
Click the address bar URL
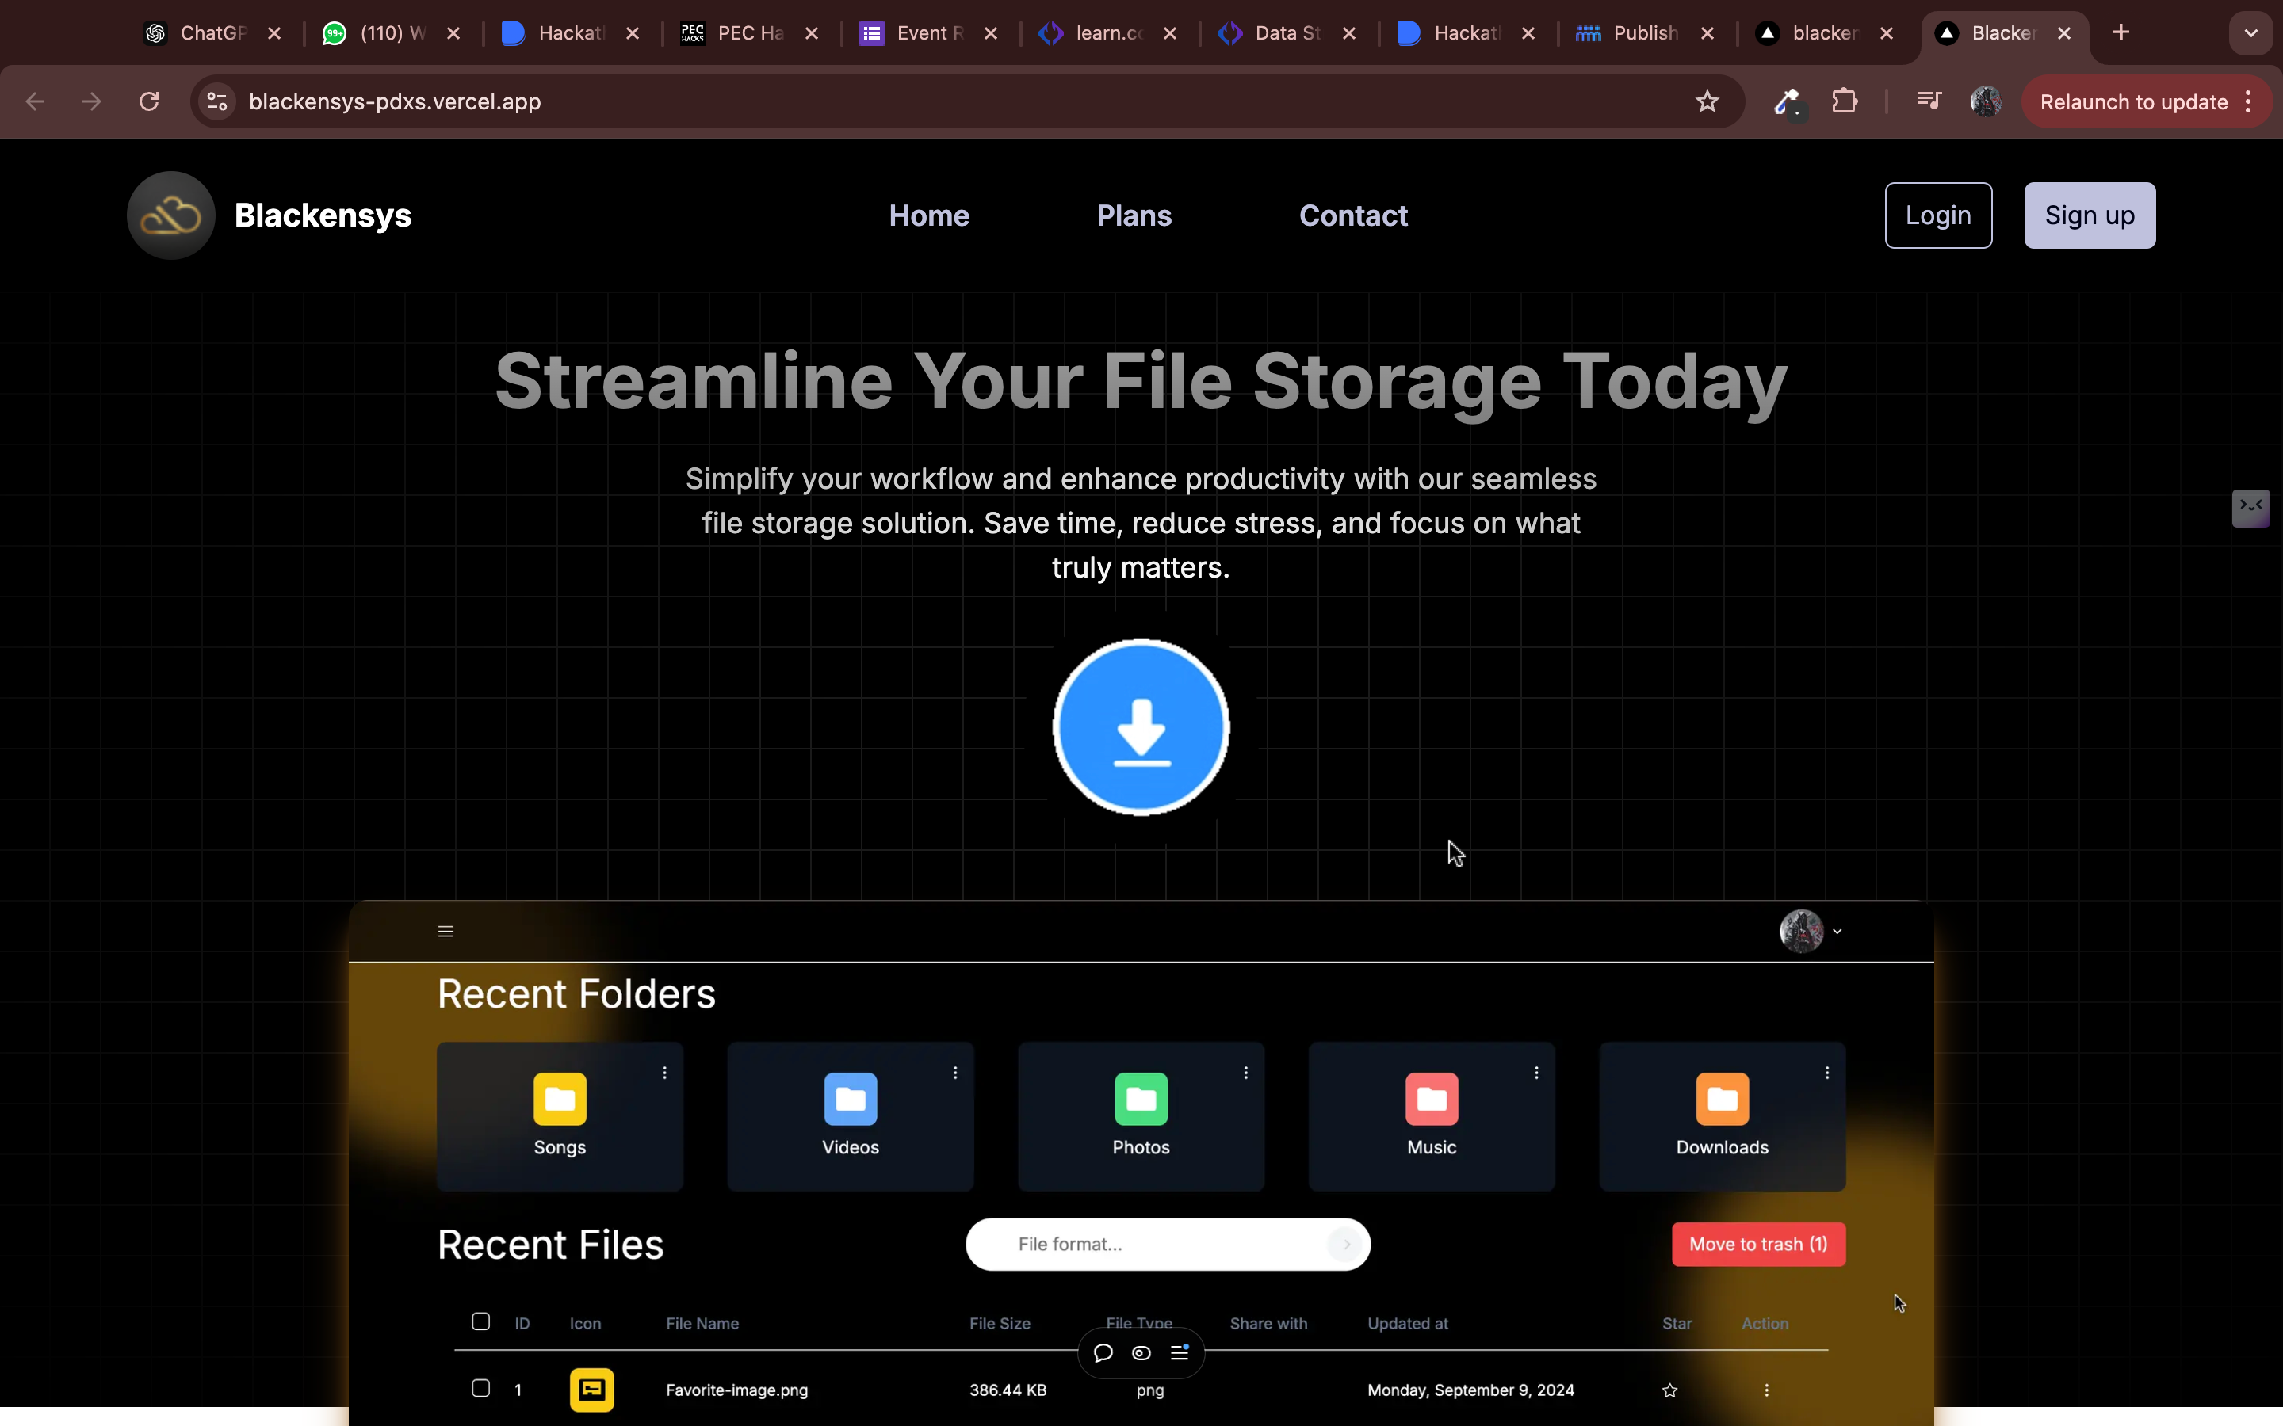[x=394, y=102]
